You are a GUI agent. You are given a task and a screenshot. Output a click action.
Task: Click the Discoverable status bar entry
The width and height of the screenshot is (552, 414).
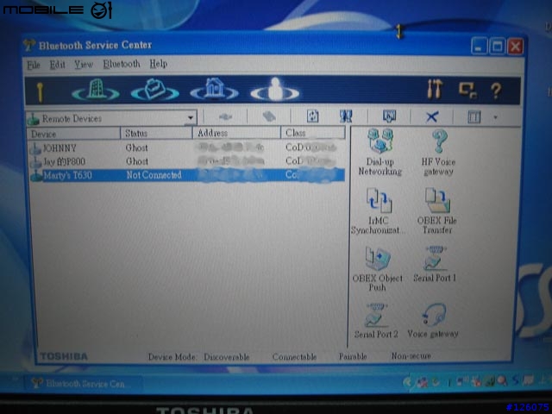227,357
